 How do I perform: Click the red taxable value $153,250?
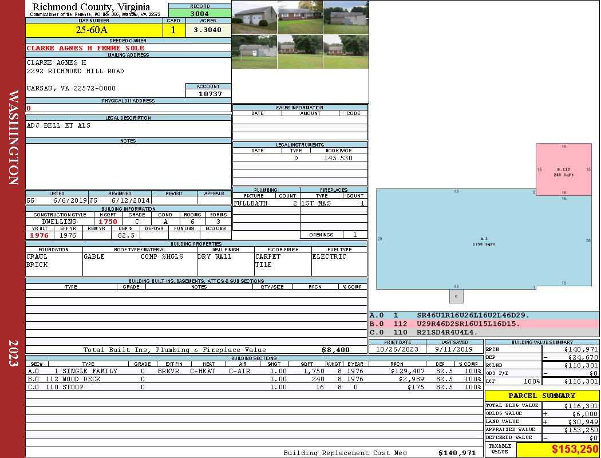point(575,449)
